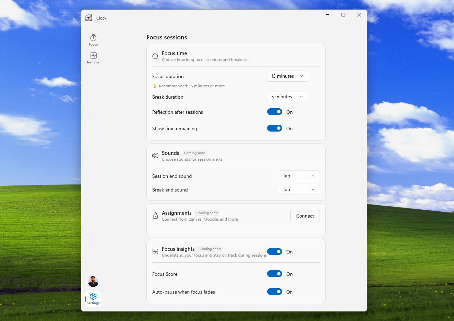Select the Focus icon in the sidebar
This screenshot has height=321, width=454.
point(93,39)
